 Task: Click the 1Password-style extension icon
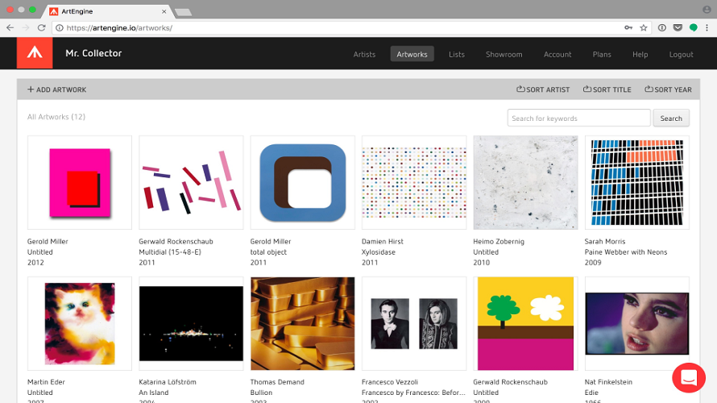(x=661, y=28)
